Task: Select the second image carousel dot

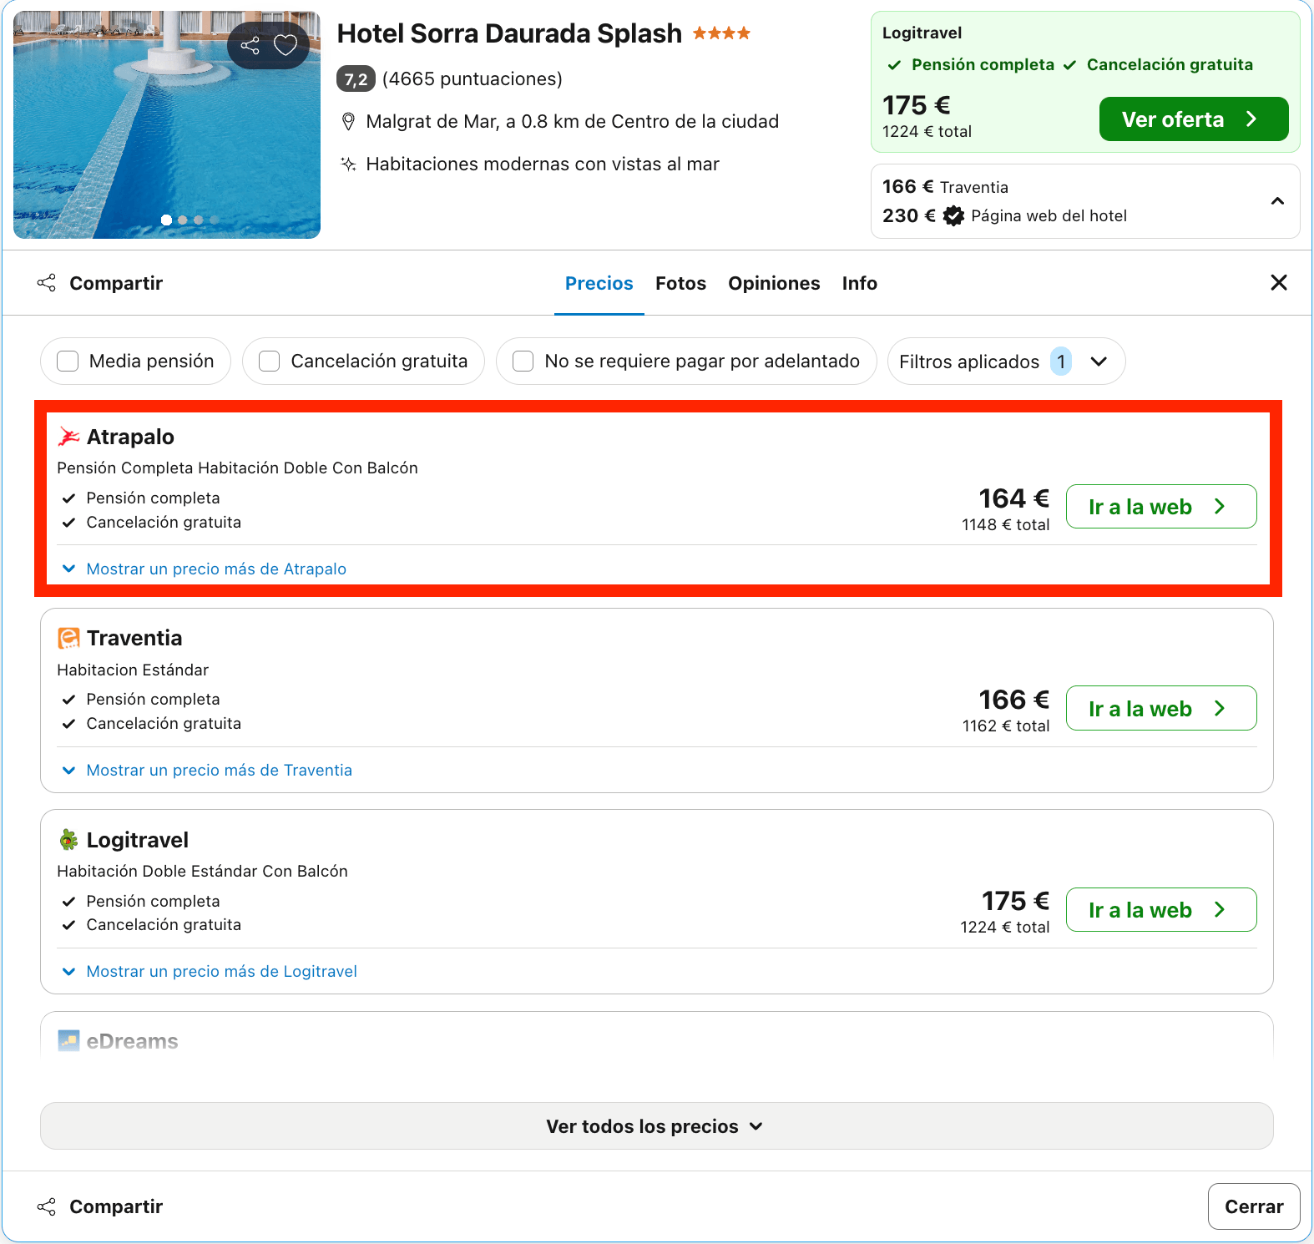Action: (183, 220)
